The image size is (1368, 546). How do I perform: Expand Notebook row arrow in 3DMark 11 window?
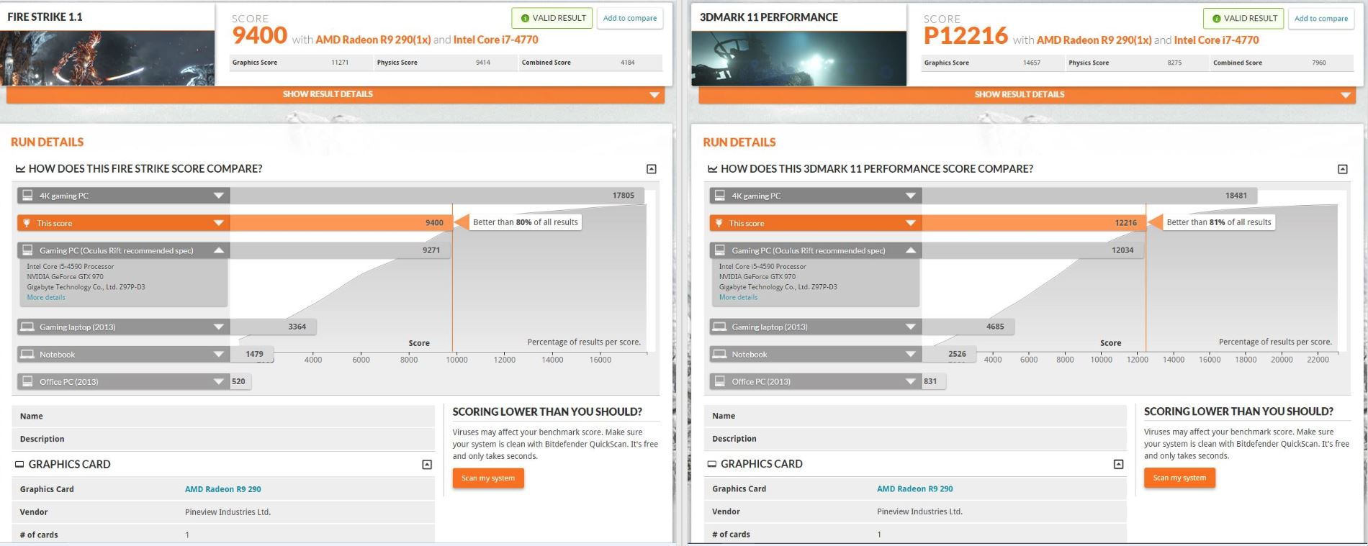click(x=911, y=354)
